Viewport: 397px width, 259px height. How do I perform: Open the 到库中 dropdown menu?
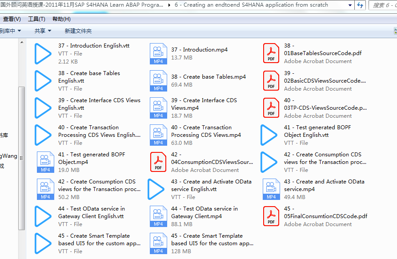pyautogui.click(x=10, y=31)
